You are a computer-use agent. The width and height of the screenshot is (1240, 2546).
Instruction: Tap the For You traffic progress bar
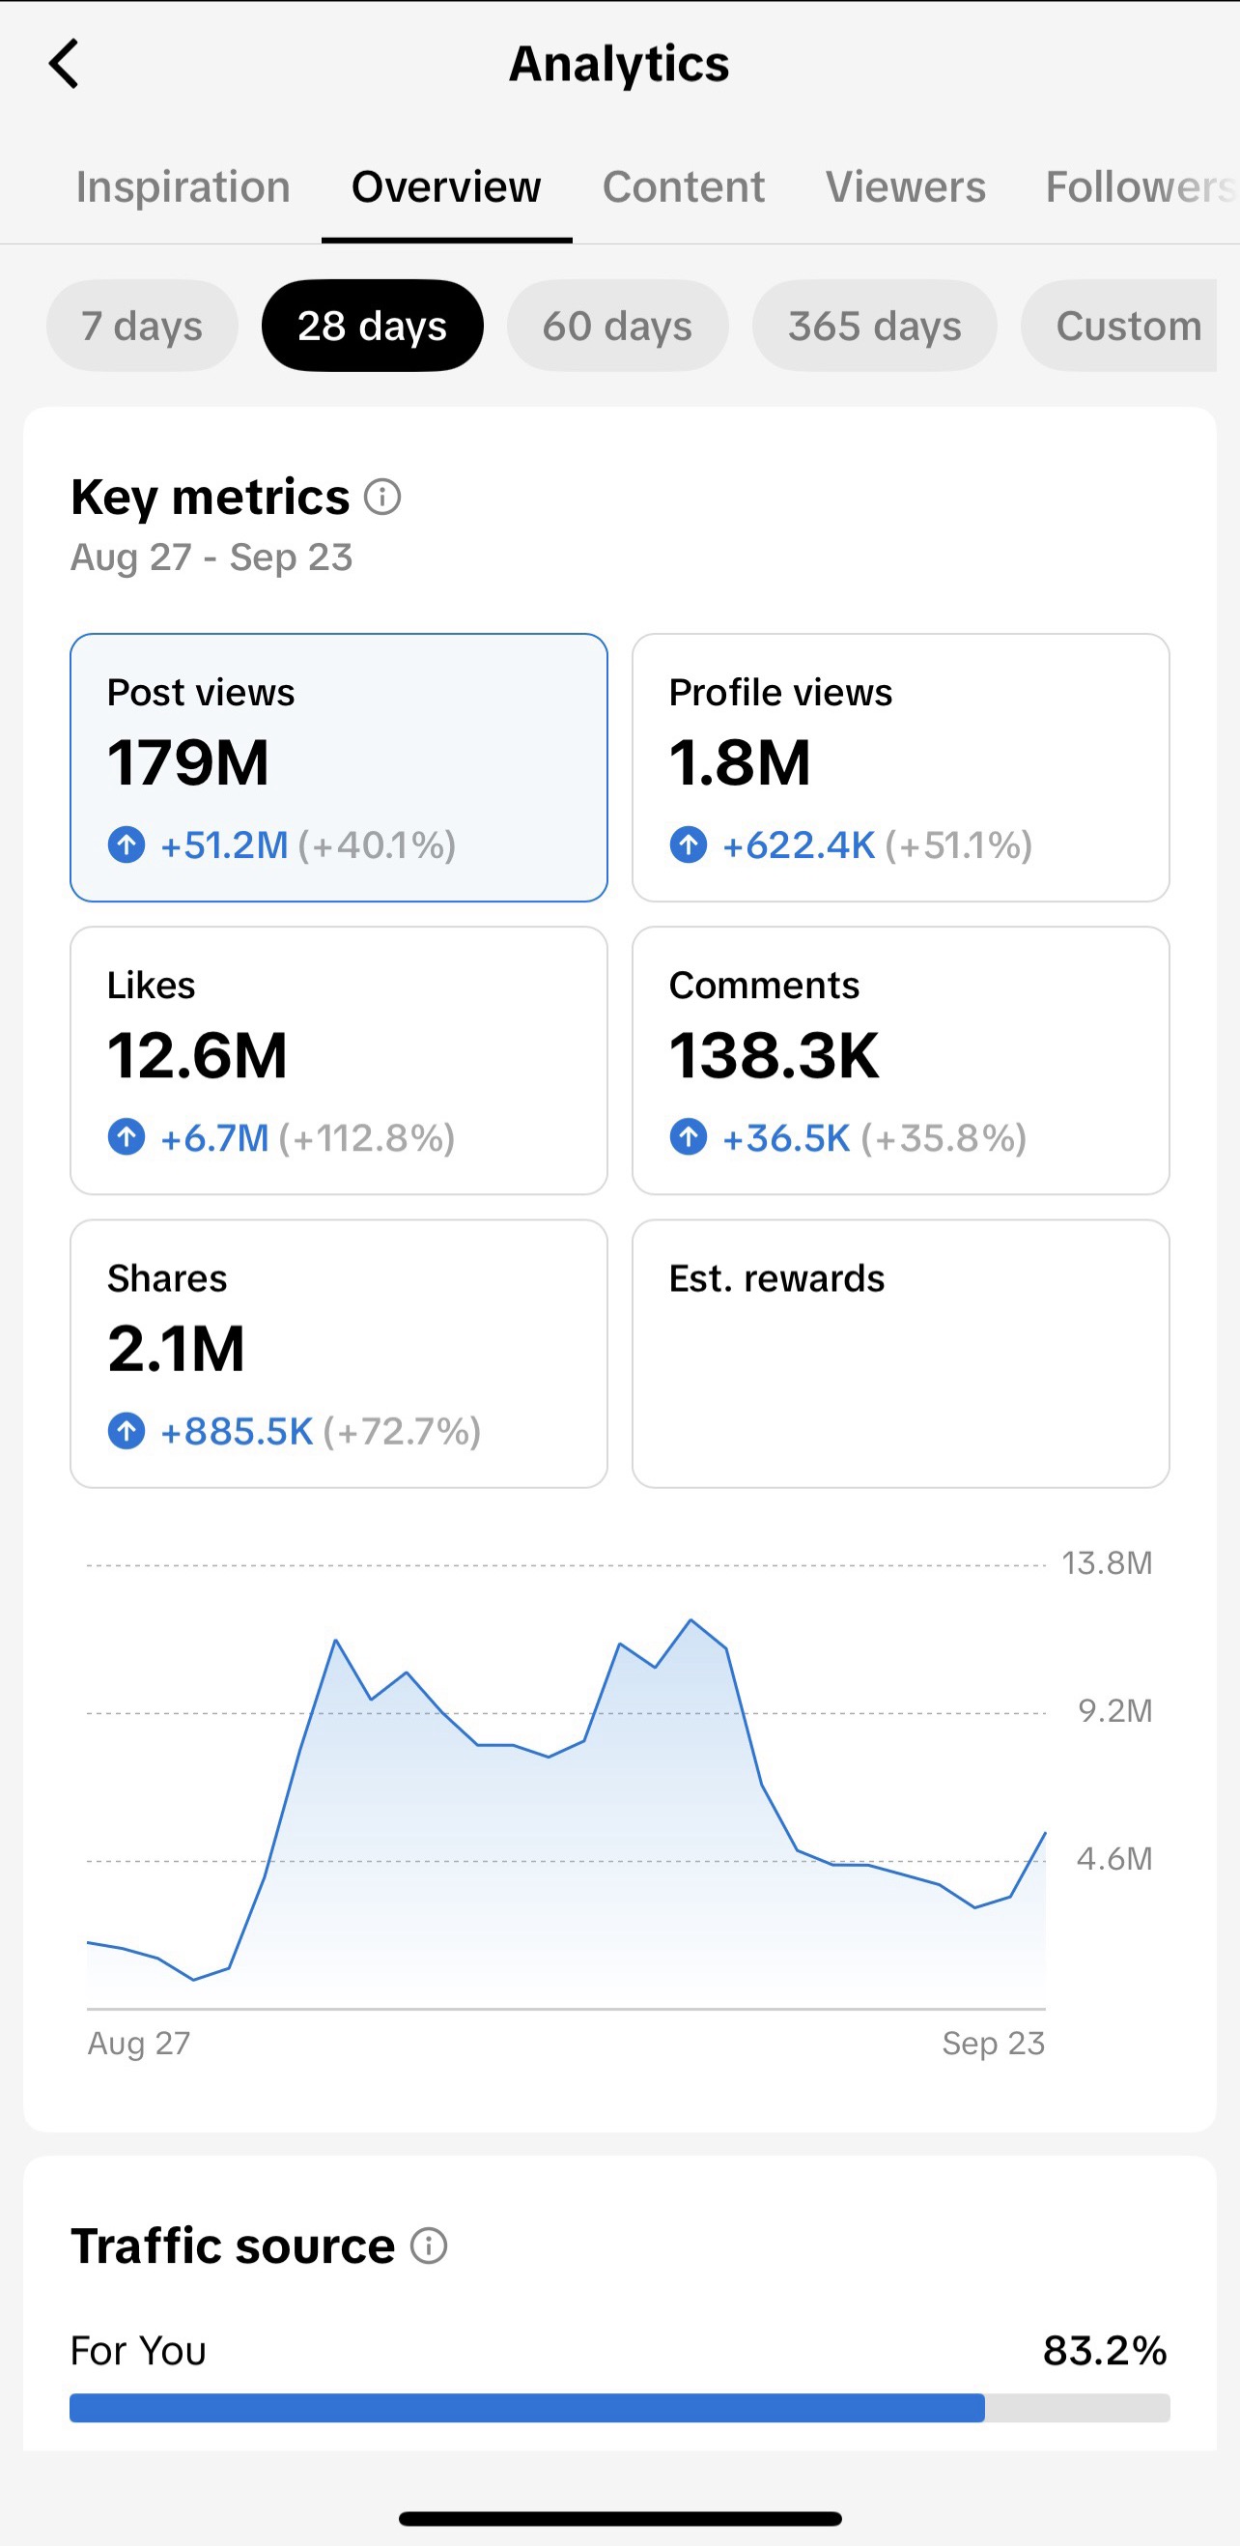tap(619, 2408)
